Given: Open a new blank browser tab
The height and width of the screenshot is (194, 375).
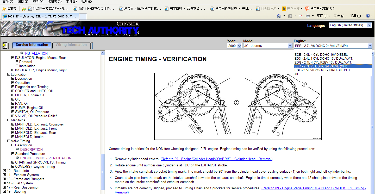Looking at the screenshot, I should (83, 16).
